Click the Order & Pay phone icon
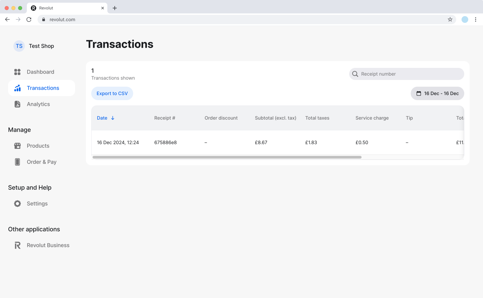The height and width of the screenshot is (298, 483). pyautogui.click(x=17, y=162)
